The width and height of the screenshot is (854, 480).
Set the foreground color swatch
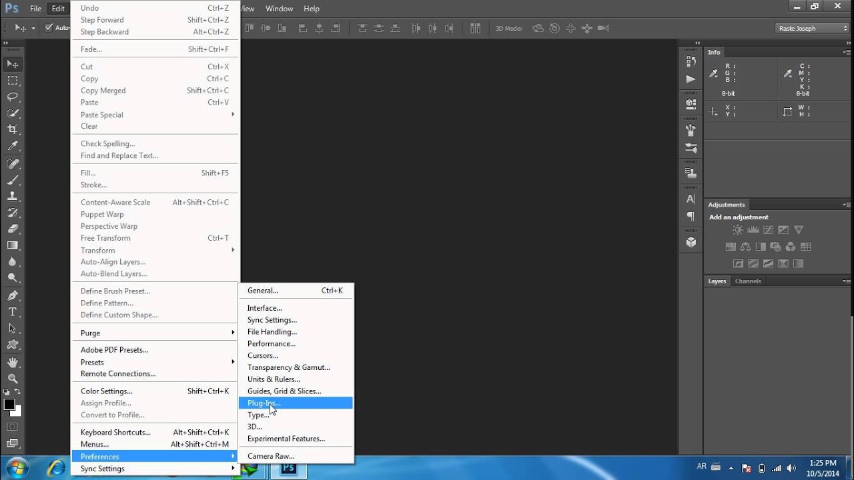[x=9, y=404]
